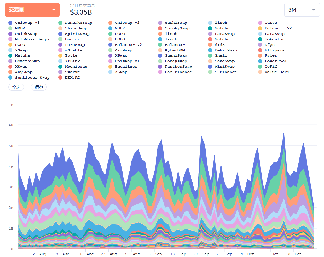Select the mStable legend item
The width and height of the screenshot is (324, 257).
(x=70, y=50)
